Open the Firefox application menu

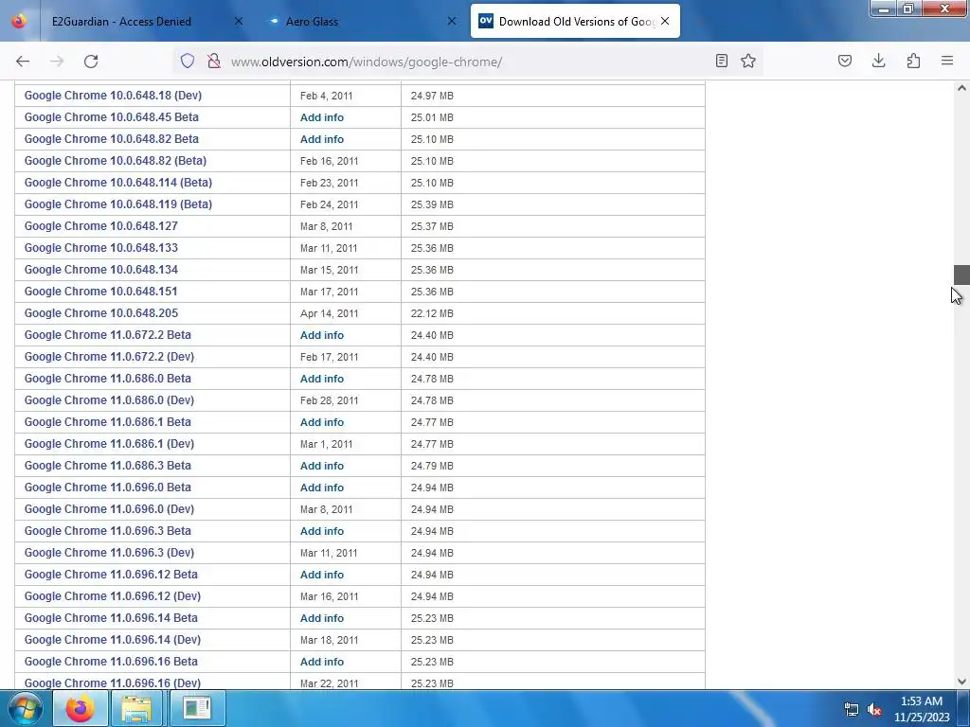947,61
